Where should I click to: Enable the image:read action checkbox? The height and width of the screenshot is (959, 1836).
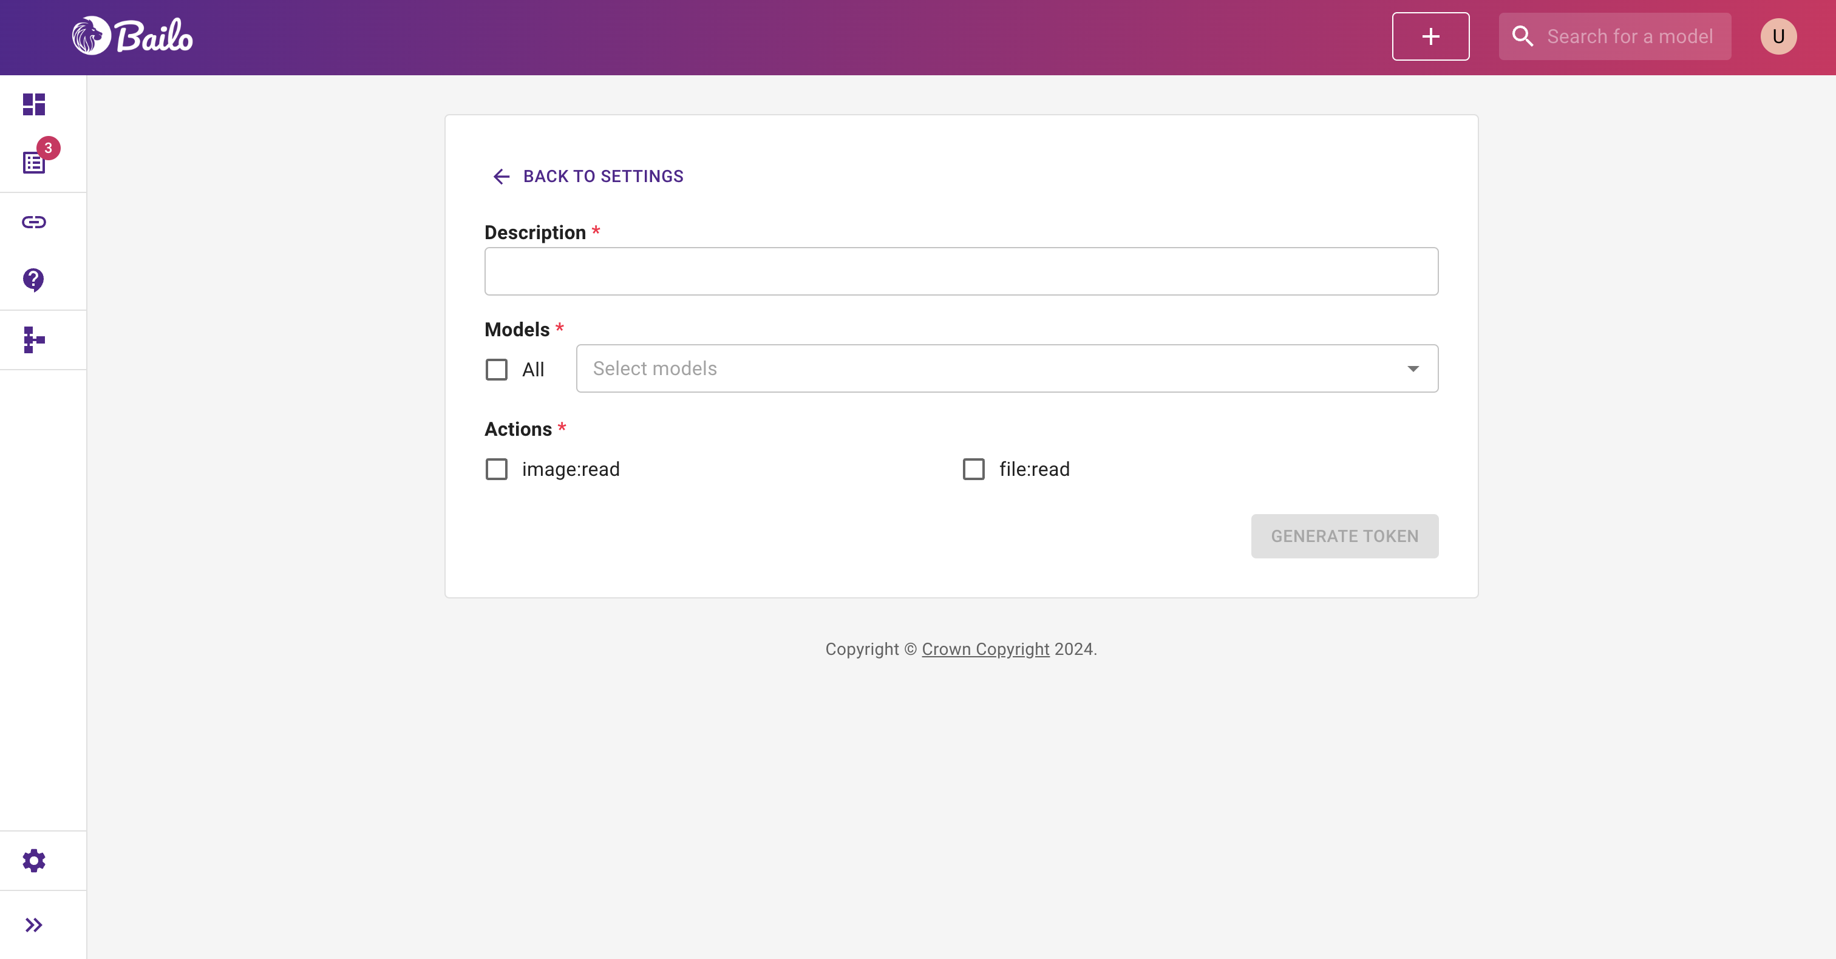pyautogui.click(x=497, y=469)
